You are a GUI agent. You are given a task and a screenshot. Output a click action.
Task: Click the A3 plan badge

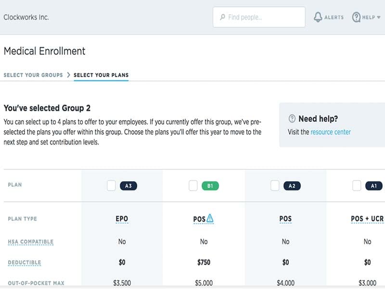coord(128,186)
